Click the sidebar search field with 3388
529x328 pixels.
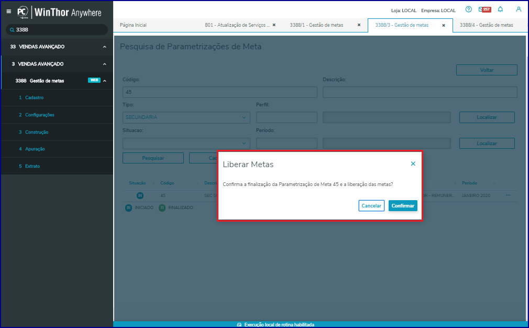57,30
